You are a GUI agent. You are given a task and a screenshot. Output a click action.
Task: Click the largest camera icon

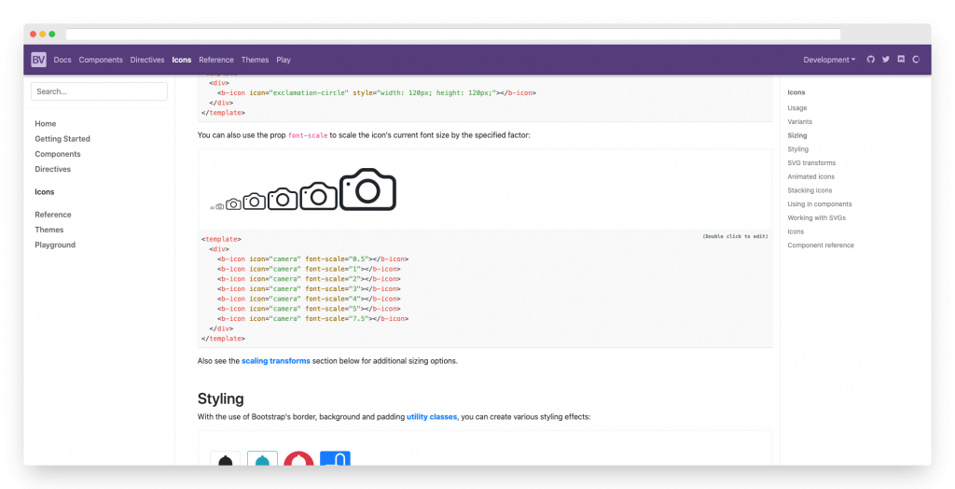click(x=367, y=189)
